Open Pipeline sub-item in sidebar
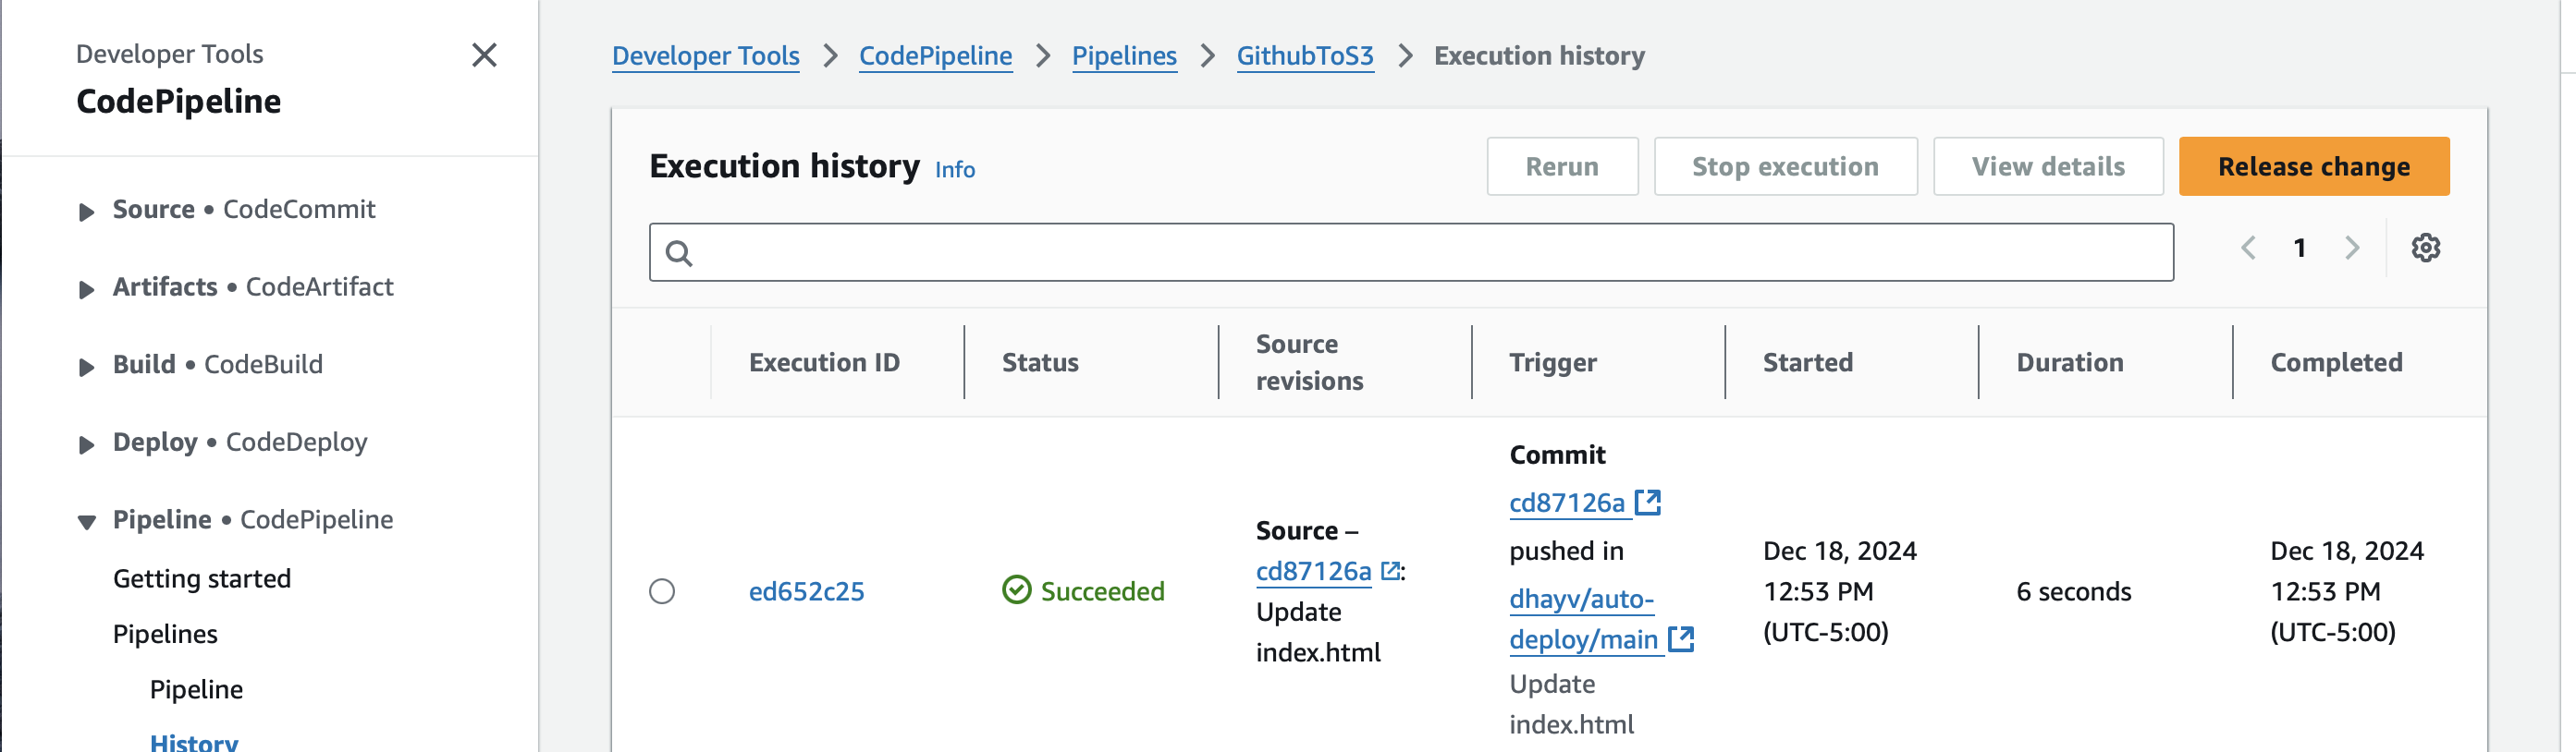Image resolution: width=2576 pixels, height=752 pixels. click(196, 689)
